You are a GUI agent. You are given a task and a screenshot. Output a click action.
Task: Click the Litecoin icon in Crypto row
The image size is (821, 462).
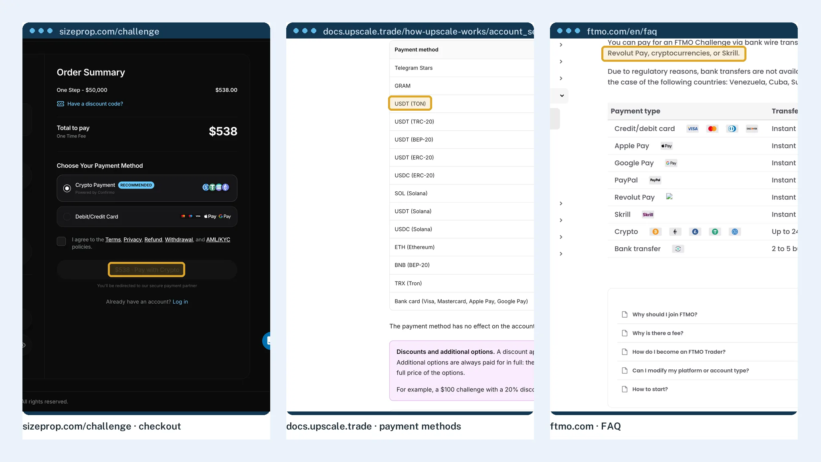click(x=695, y=232)
